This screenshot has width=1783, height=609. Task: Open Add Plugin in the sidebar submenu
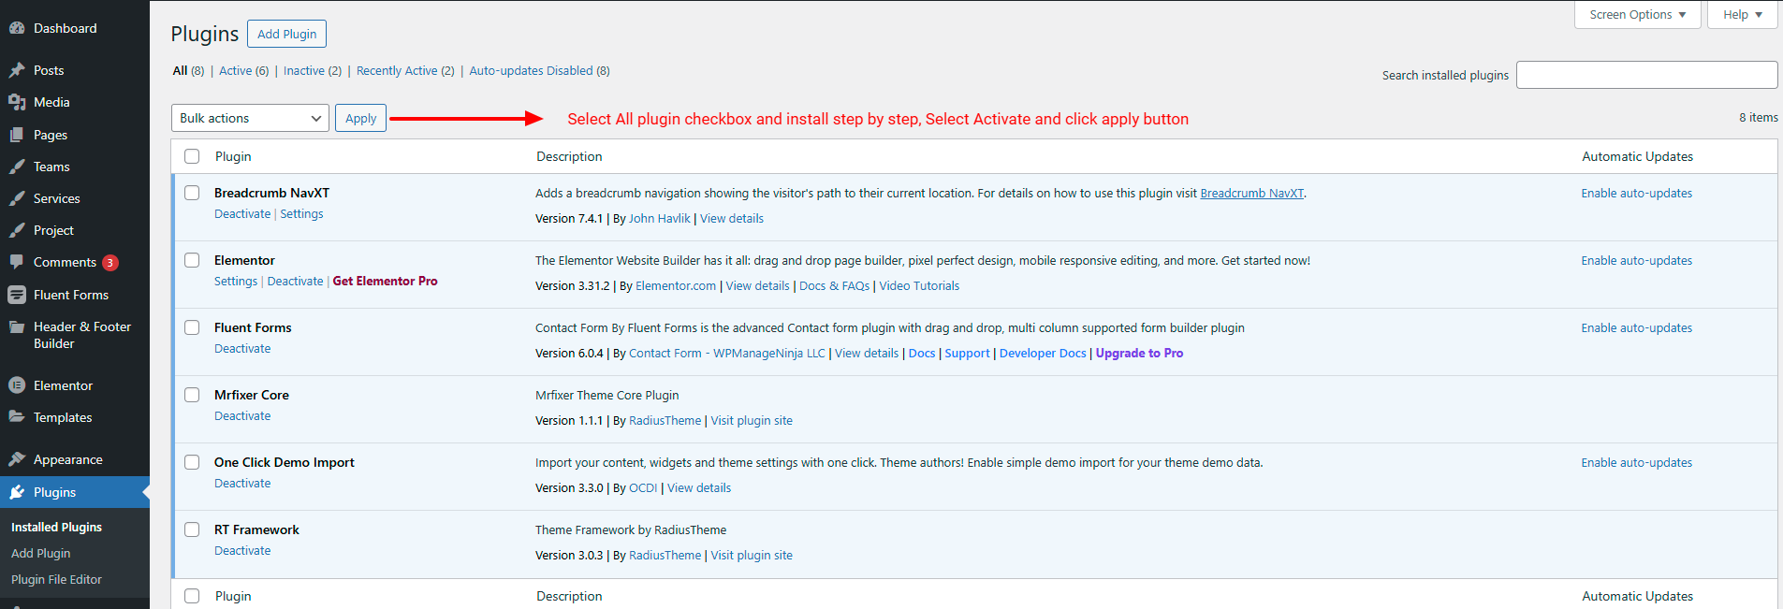coord(40,553)
